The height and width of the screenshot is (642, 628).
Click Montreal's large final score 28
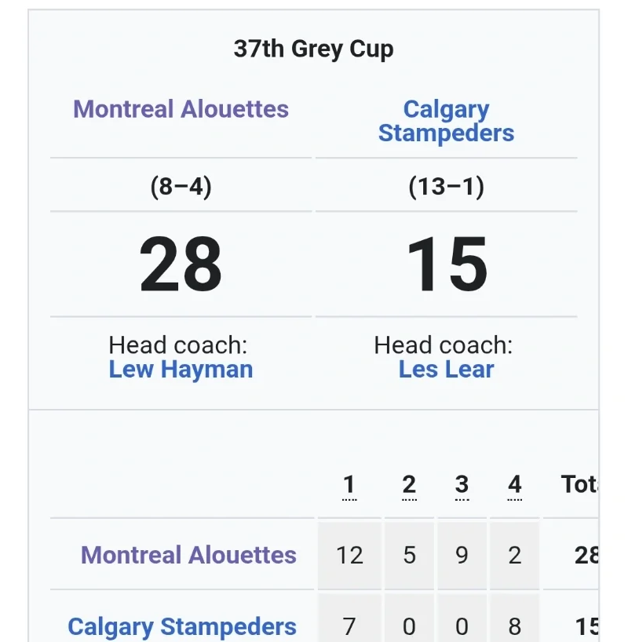coord(181,264)
